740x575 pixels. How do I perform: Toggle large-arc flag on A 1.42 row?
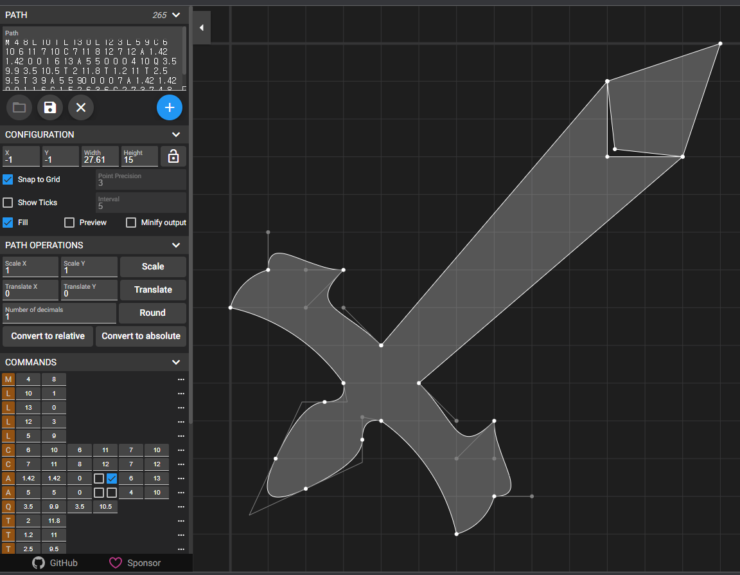[99, 479]
